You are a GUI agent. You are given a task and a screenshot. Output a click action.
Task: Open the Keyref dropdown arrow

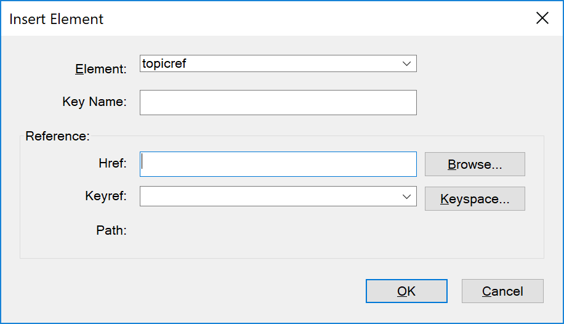pyautogui.click(x=406, y=196)
